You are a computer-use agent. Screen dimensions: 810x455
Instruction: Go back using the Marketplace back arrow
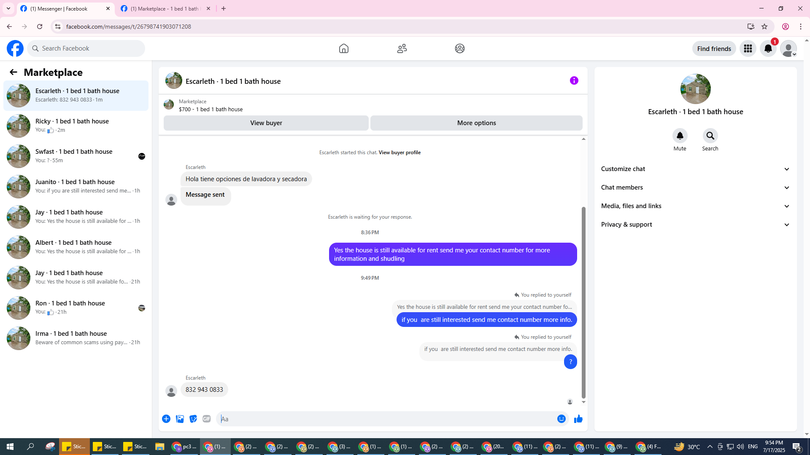tap(13, 72)
